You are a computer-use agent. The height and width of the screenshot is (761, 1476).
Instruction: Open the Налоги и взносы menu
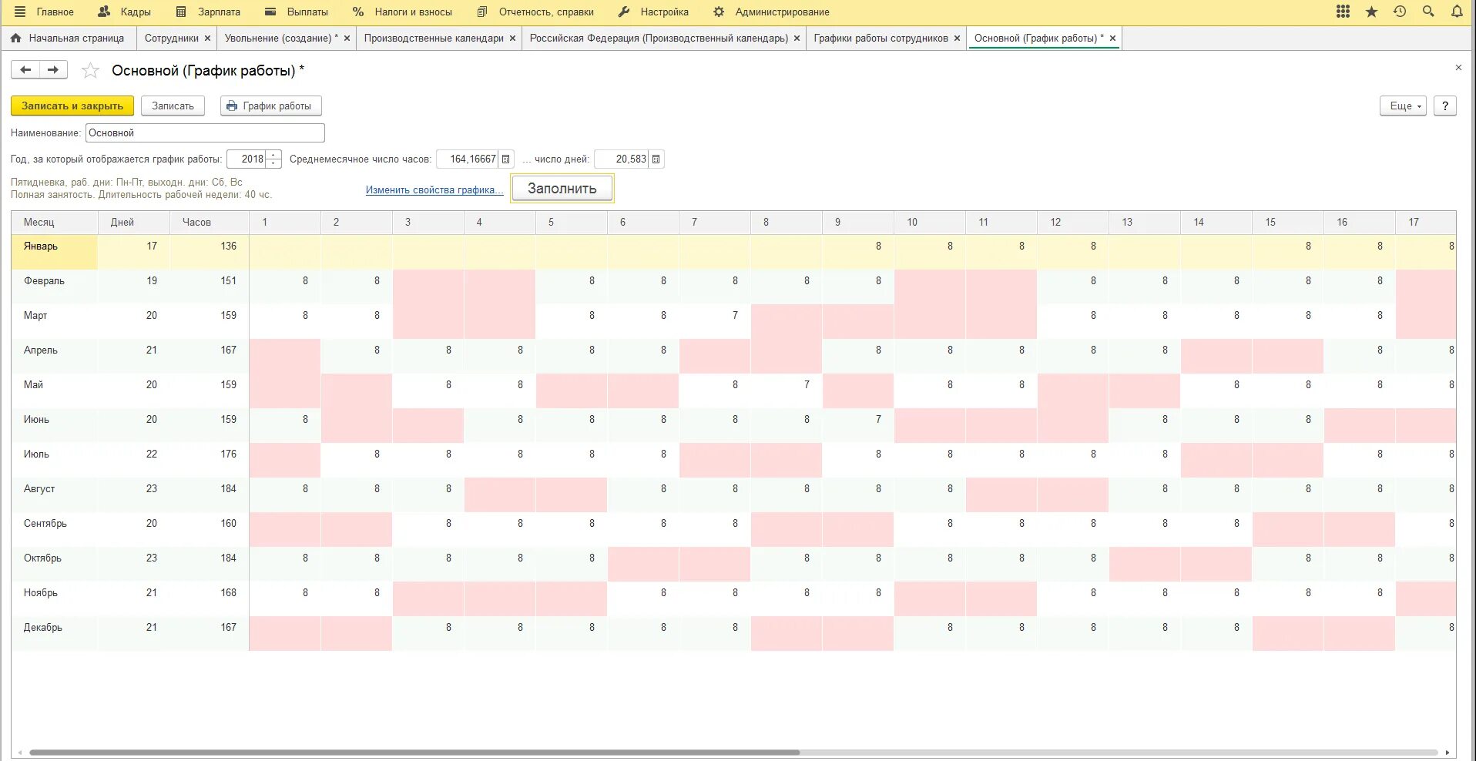coord(402,12)
